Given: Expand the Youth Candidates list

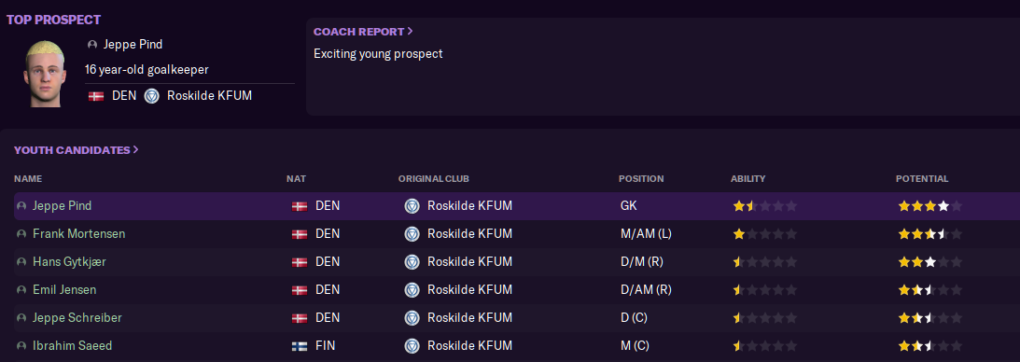Looking at the screenshot, I should tap(77, 150).
